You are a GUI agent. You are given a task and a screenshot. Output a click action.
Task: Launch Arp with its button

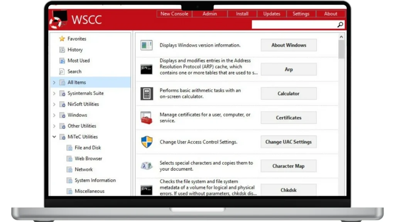click(288, 69)
